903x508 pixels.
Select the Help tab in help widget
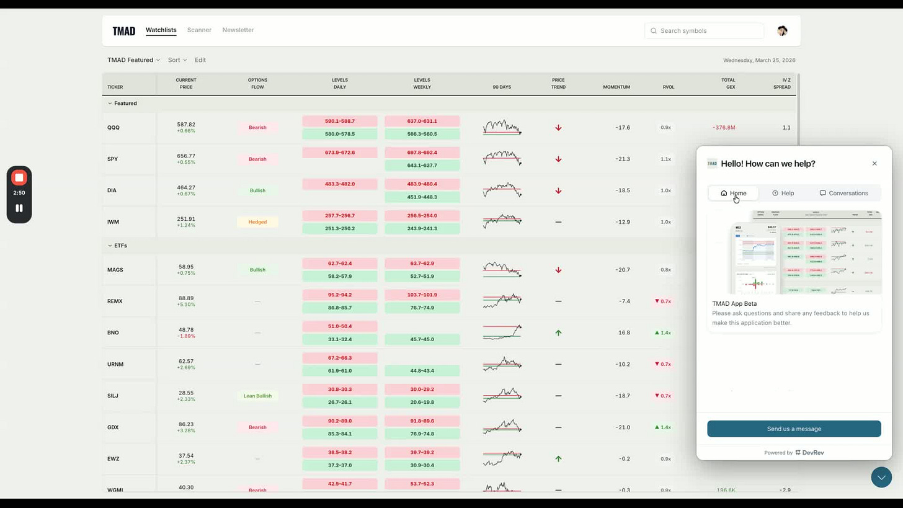(783, 193)
